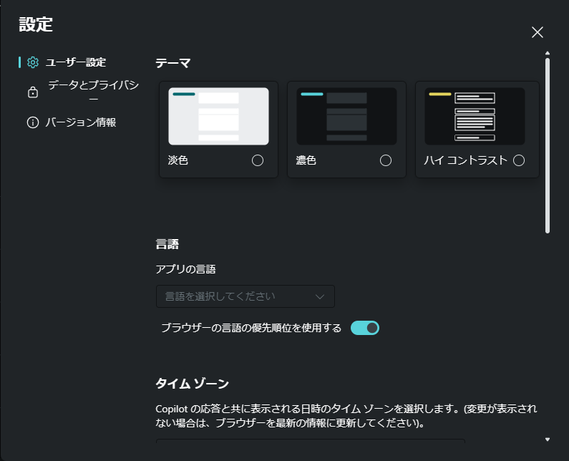The height and width of the screenshot is (461, 569).
Task: Select the 淡色 theme radio button
Action: click(x=258, y=160)
